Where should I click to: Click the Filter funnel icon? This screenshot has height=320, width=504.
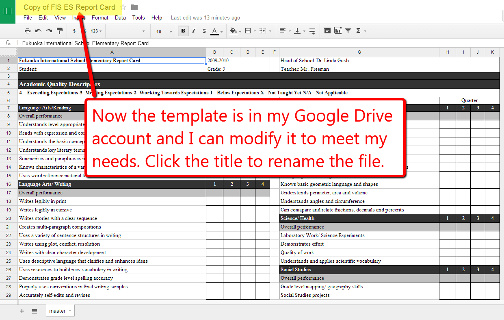[348, 31]
